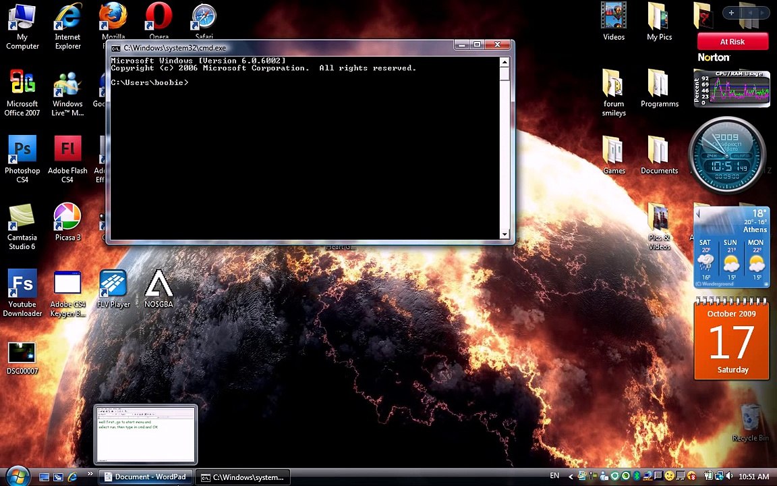Click Internet Explorer quick launch icon
The image size is (777, 486).
click(x=72, y=477)
